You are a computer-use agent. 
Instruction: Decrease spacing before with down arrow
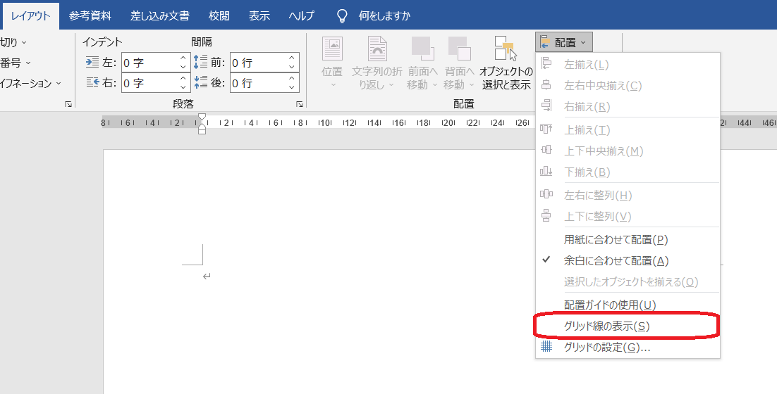(x=291, y=68)
